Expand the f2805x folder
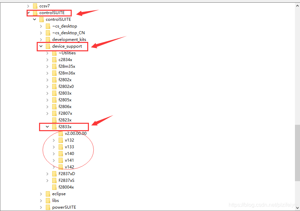The image size is (300, 211). pyautogui.click(x=47, y=100)
